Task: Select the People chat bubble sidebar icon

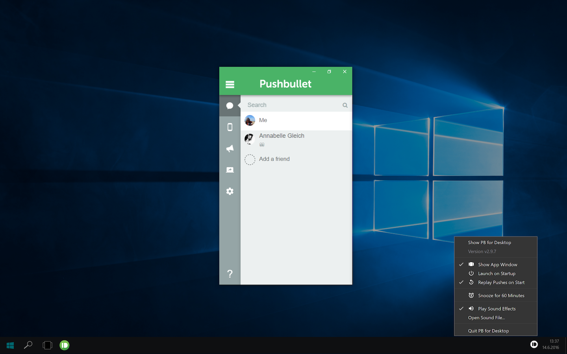Action: click(x=230, y=105)
